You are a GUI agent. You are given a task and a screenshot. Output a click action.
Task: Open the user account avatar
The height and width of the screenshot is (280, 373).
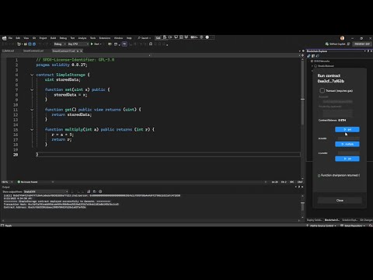[x=342, y=38]
